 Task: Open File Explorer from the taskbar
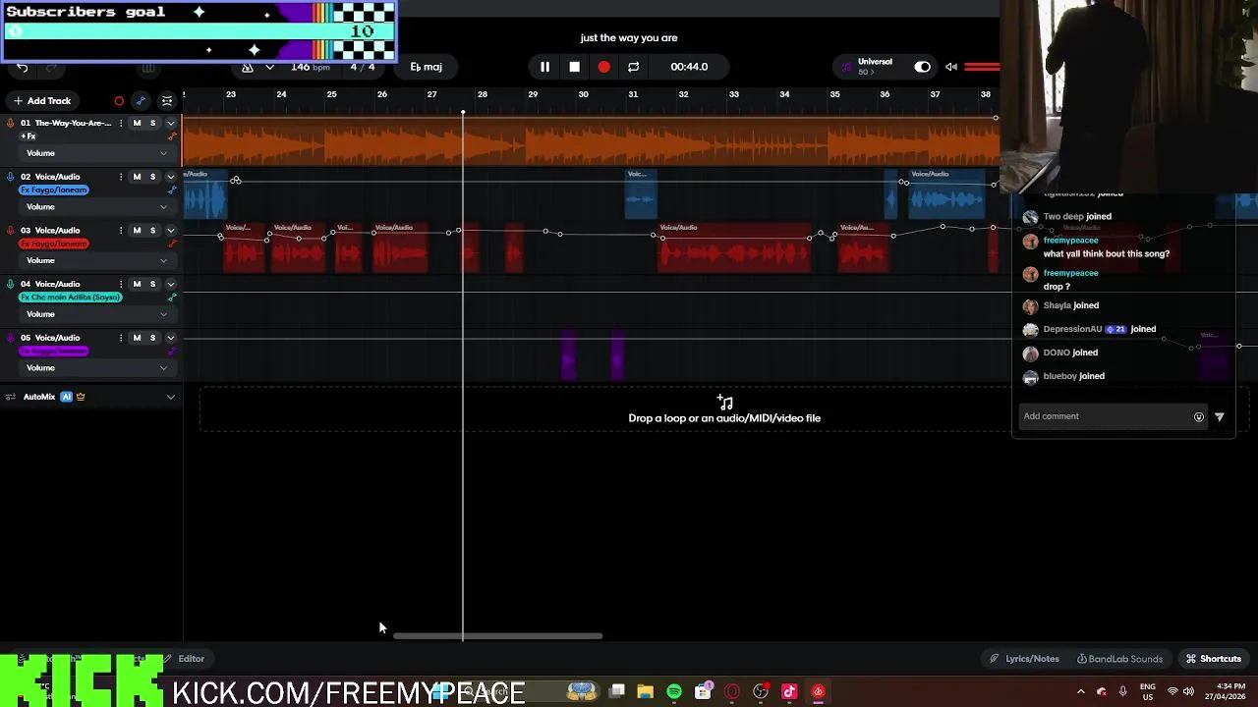point(645,692)
